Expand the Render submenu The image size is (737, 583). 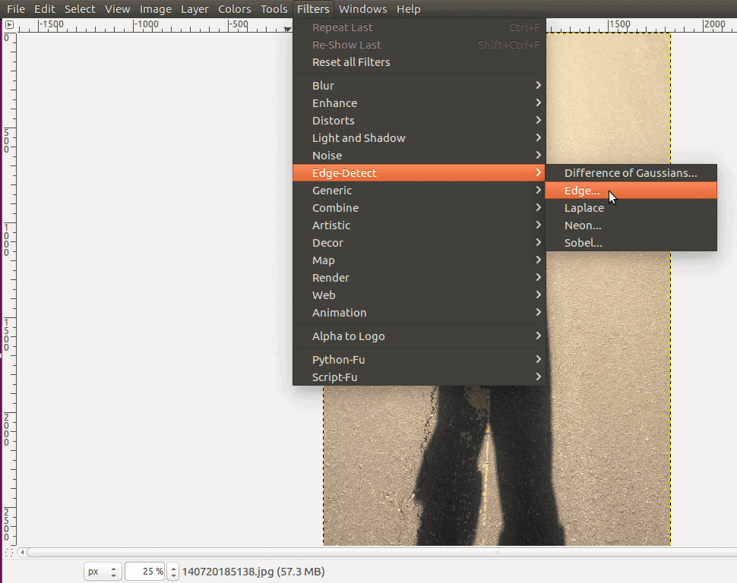(419, 277)
